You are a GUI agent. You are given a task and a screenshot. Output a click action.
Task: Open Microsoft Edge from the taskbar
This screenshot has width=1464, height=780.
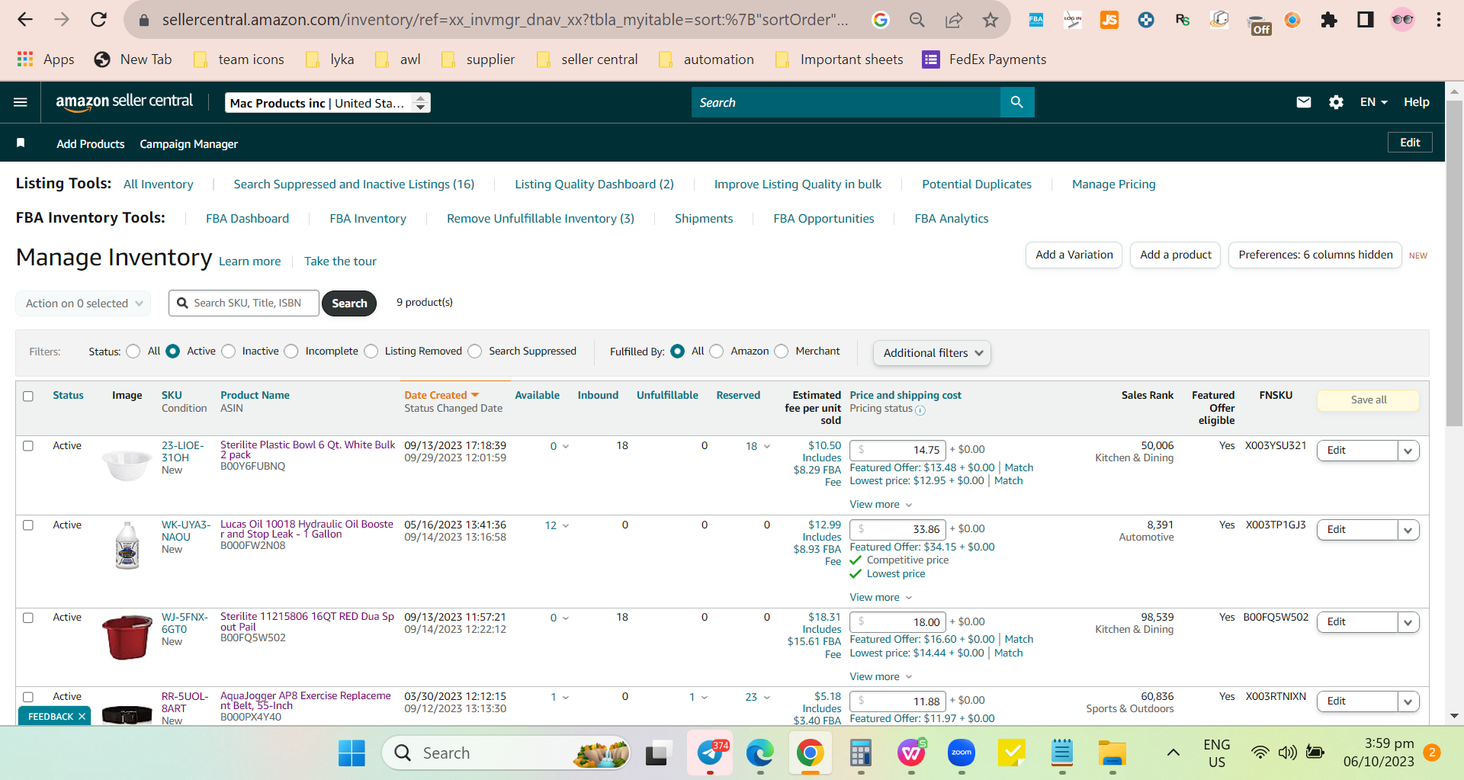pos(759,753)
